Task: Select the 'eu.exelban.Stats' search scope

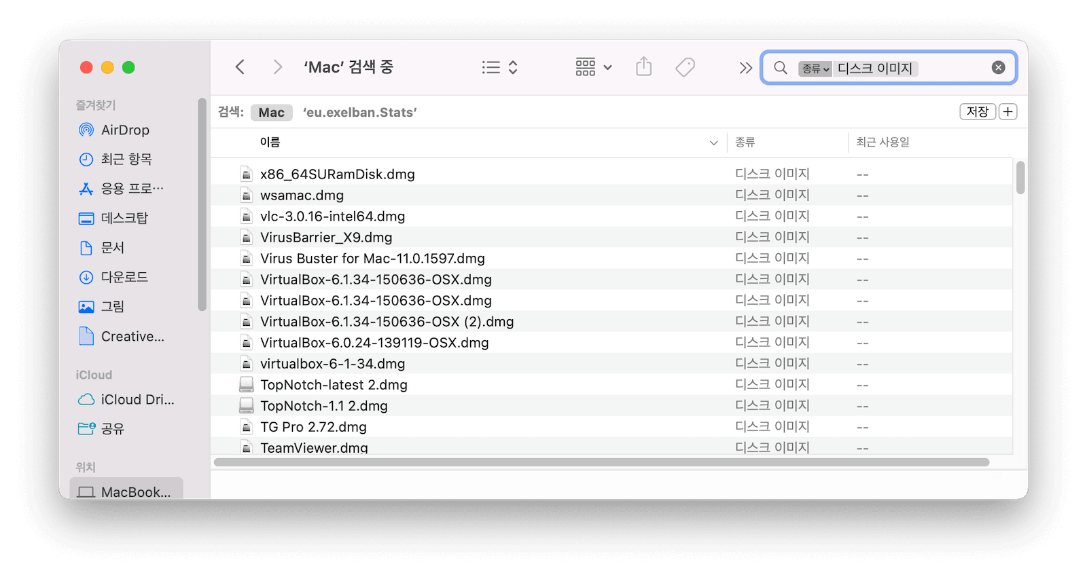Action: [360, 113]
